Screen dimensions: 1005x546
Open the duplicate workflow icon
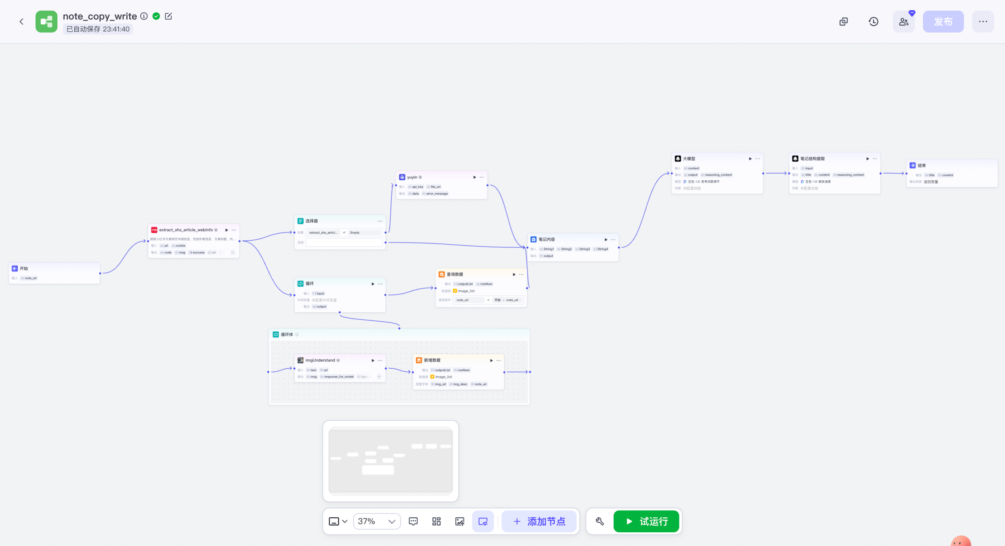pos(844,22)
